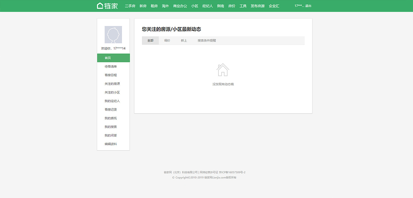Screen dimensions: 413x198
Task: Open 商业办公 navigation item
Action: pyautogui.click(x=180, y=6)
